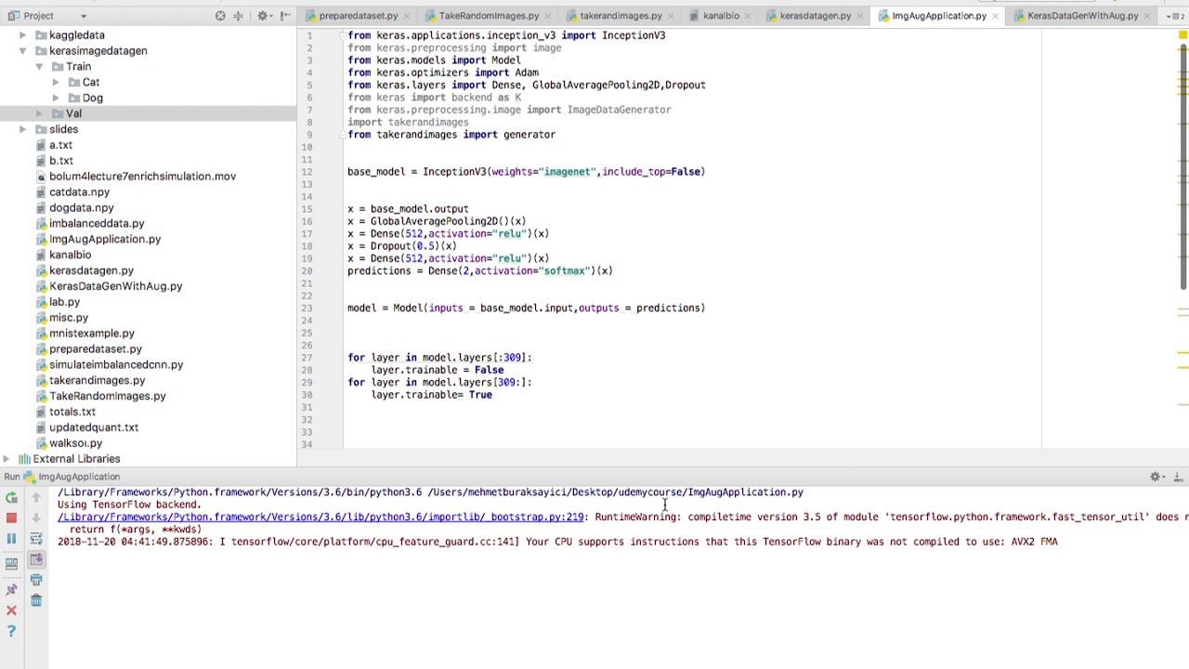Toggle soft-wrap in console

click(36, 539)
